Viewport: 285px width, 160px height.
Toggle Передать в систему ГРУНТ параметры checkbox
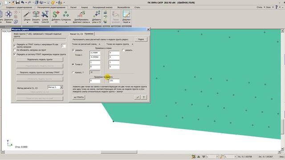tap(15, 54)
